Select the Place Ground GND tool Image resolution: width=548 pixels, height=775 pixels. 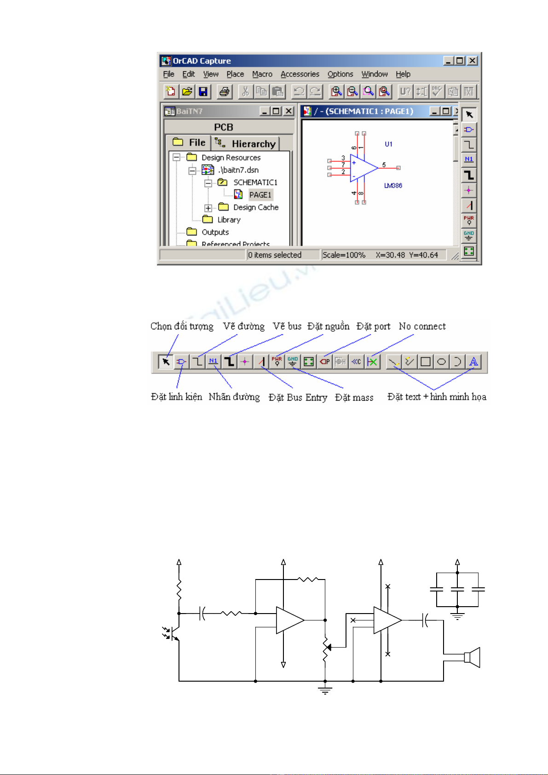pos(469,235)
